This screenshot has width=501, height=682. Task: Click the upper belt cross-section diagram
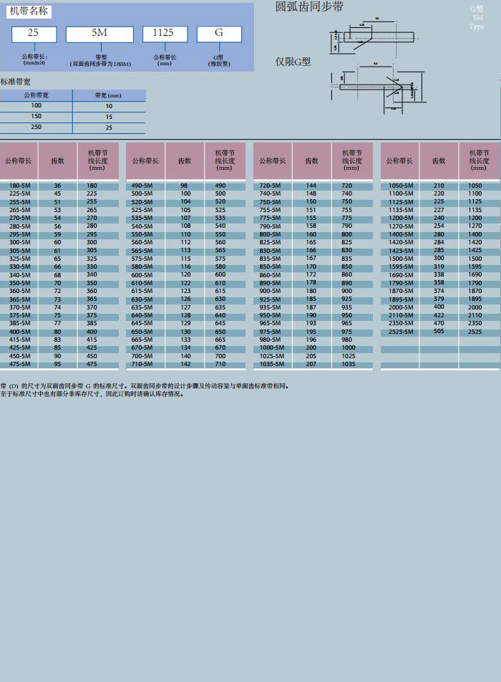click(x=374, y=37)
